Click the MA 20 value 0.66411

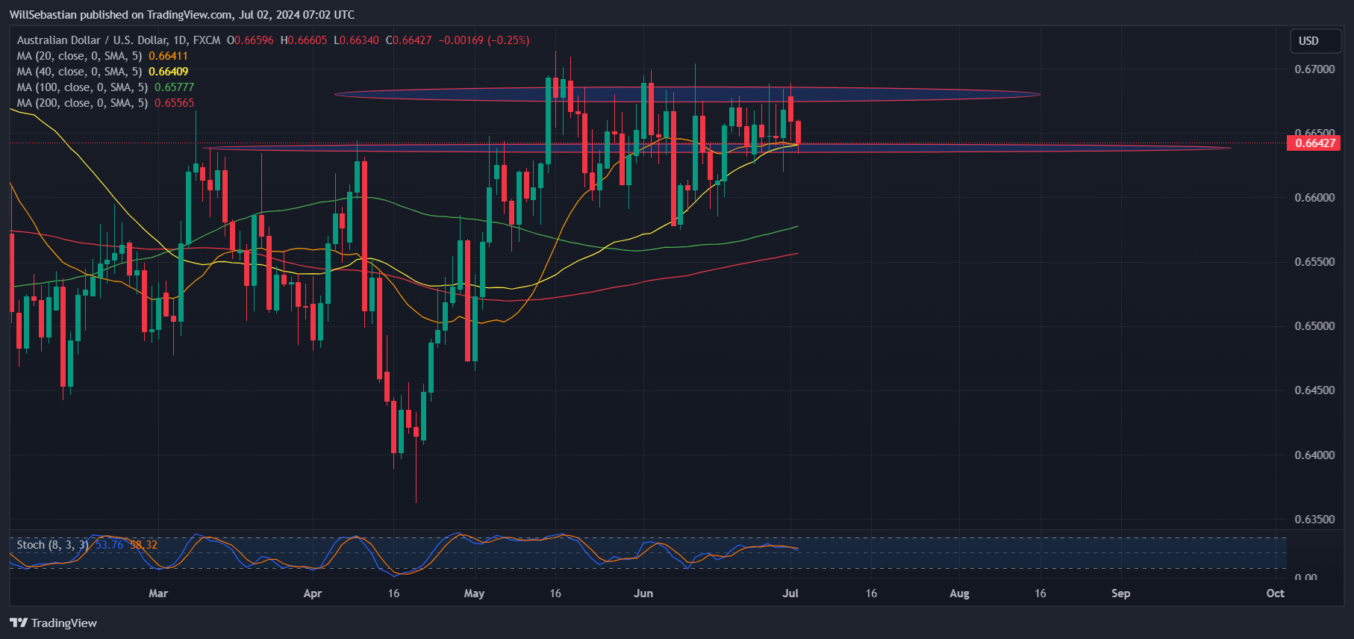pos(169,56)
